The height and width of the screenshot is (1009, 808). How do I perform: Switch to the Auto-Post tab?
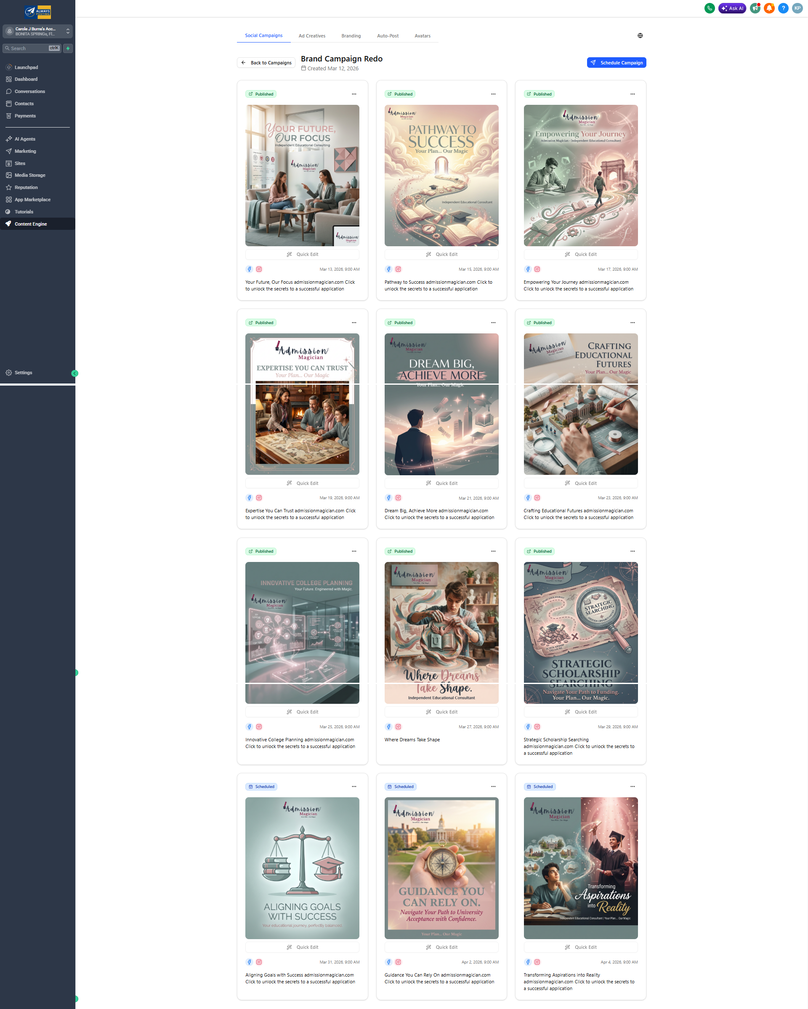[x=388, y=35]
